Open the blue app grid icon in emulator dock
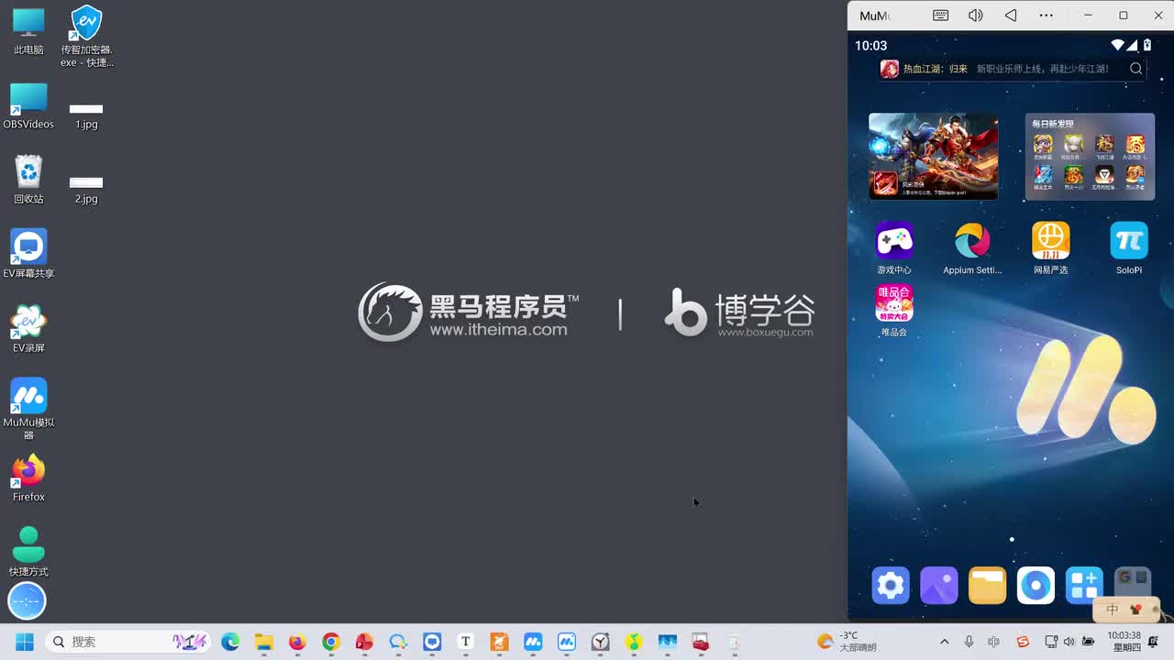The width and height of the screenshot is (1174, 660). [1084, 586]
